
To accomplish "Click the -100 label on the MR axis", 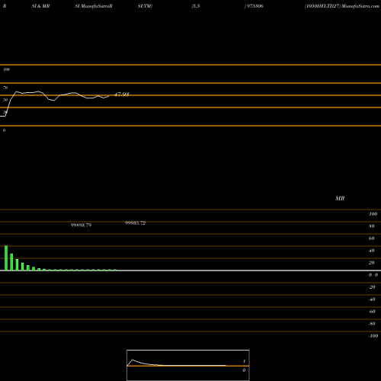I will [373, 336].
